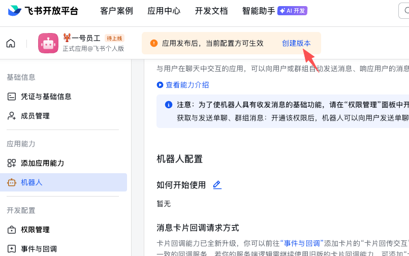Click the 凭证与基础信息 card icon
The height and width of the screenshot is (256, 409).
pyautogui.click(x=12, y=97)
